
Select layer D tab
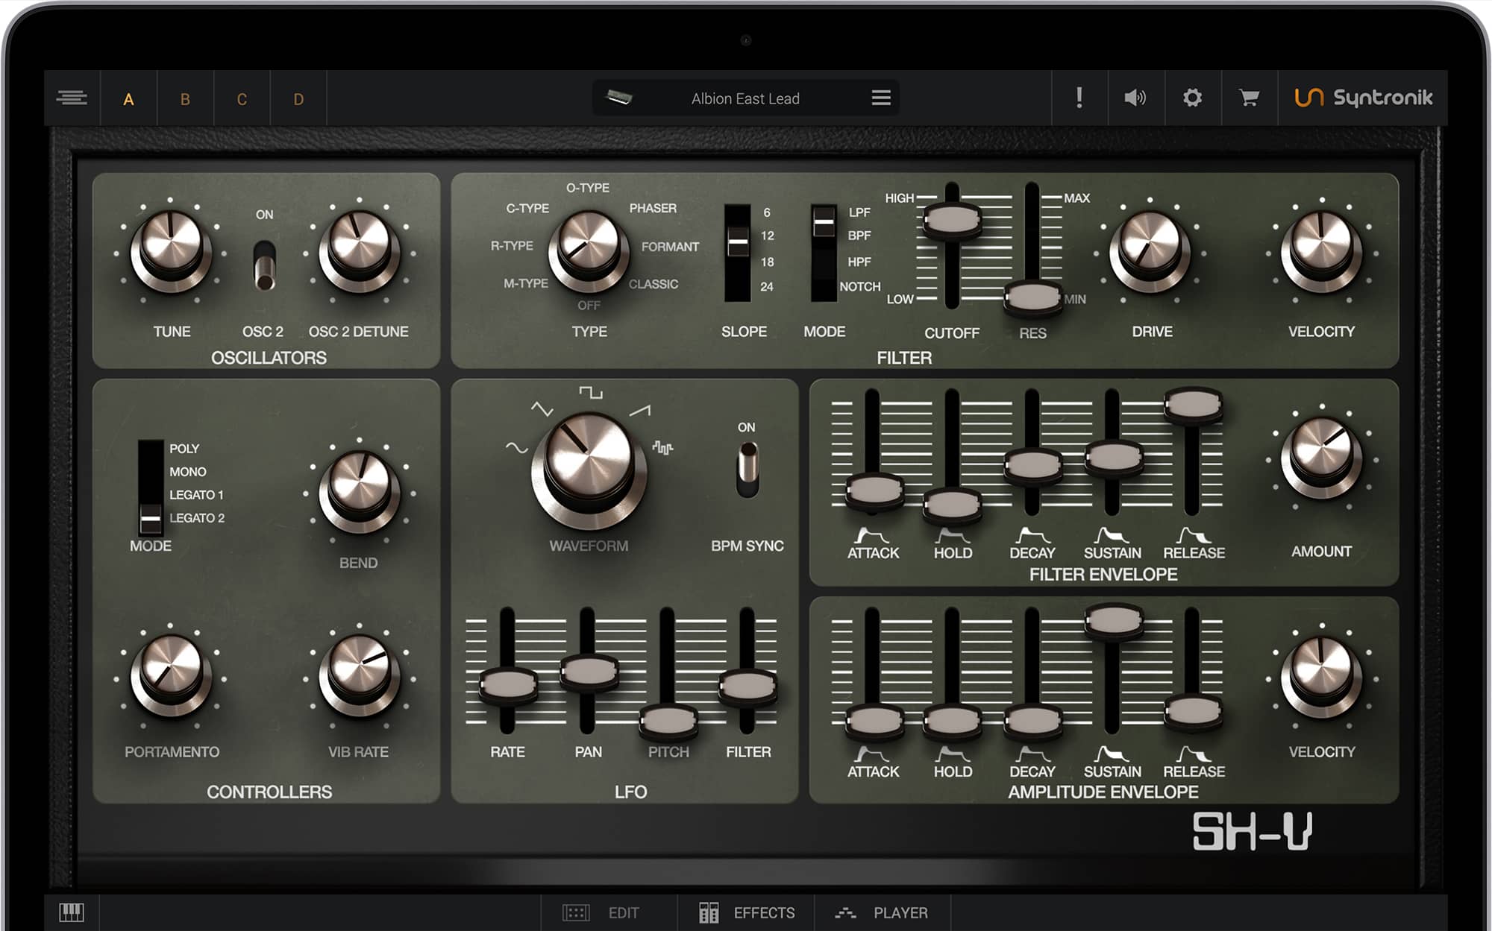298,98
